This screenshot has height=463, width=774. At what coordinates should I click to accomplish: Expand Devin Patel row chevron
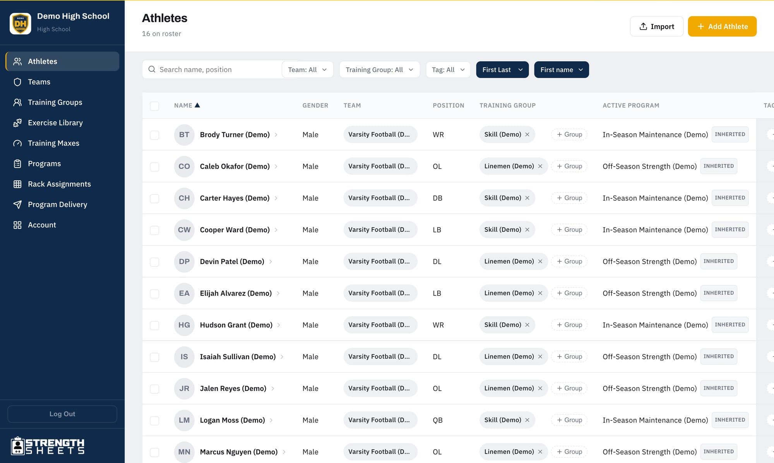point(271,262)
